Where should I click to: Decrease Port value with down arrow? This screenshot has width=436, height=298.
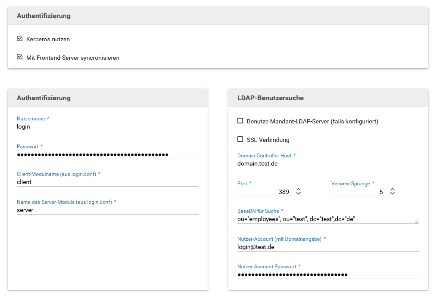(299, 194)
